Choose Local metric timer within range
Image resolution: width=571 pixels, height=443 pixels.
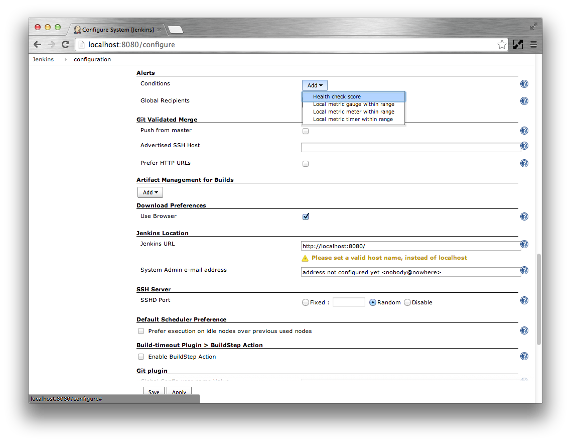click(x=354, y=119)
